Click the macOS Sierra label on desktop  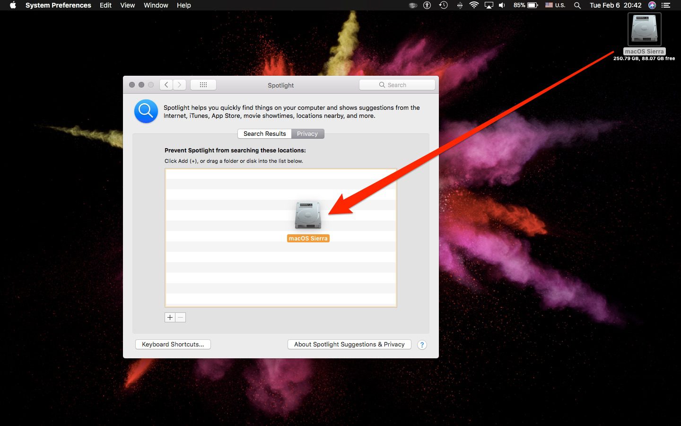point(644,52)
